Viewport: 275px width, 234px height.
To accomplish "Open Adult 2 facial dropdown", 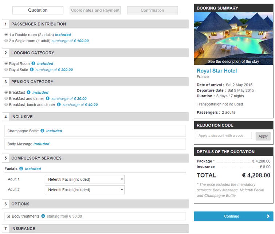I will [85, 190].
